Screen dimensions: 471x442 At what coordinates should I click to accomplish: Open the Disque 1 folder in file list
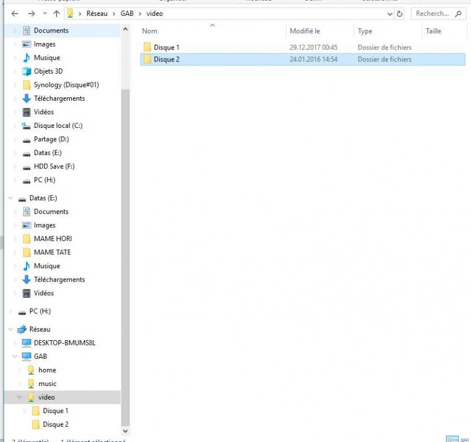pyautogui.click(x=166, y=47)
